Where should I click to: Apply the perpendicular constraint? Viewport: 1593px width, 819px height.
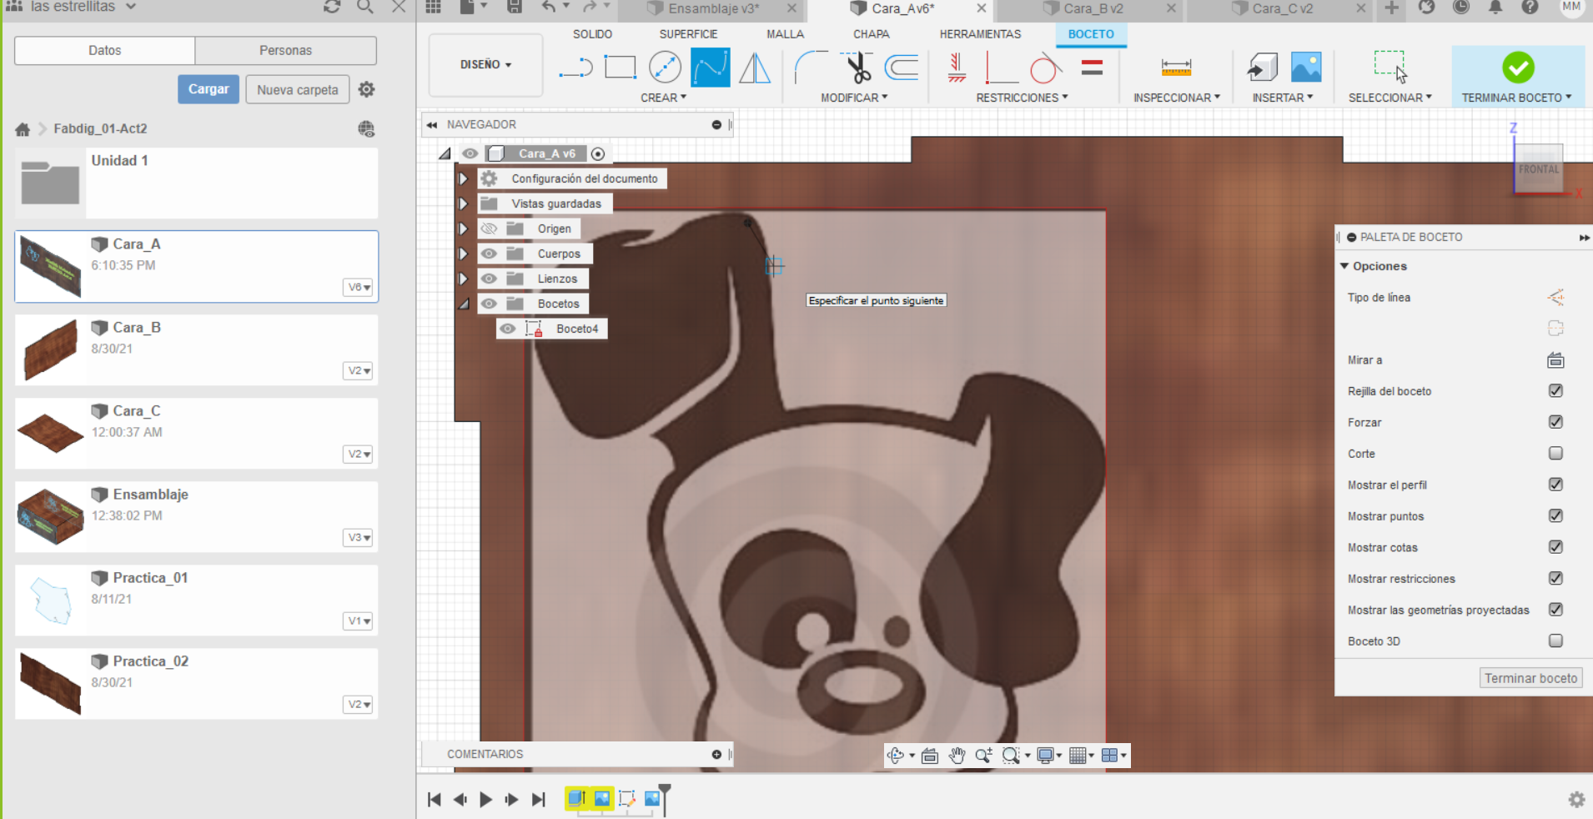tap(1001, 67)
